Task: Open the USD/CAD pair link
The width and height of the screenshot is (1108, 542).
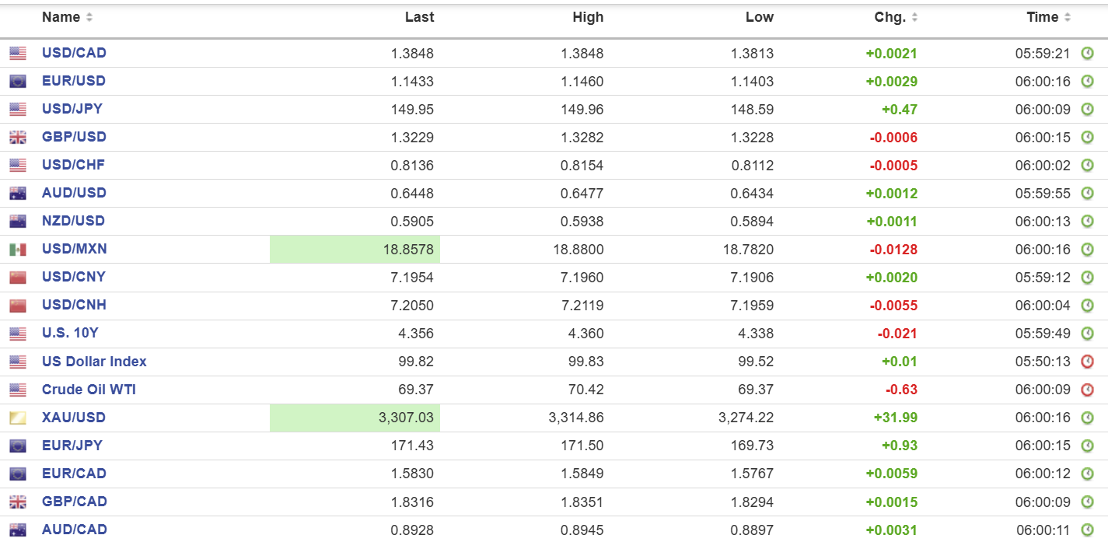Action: [x=74, y=53]
